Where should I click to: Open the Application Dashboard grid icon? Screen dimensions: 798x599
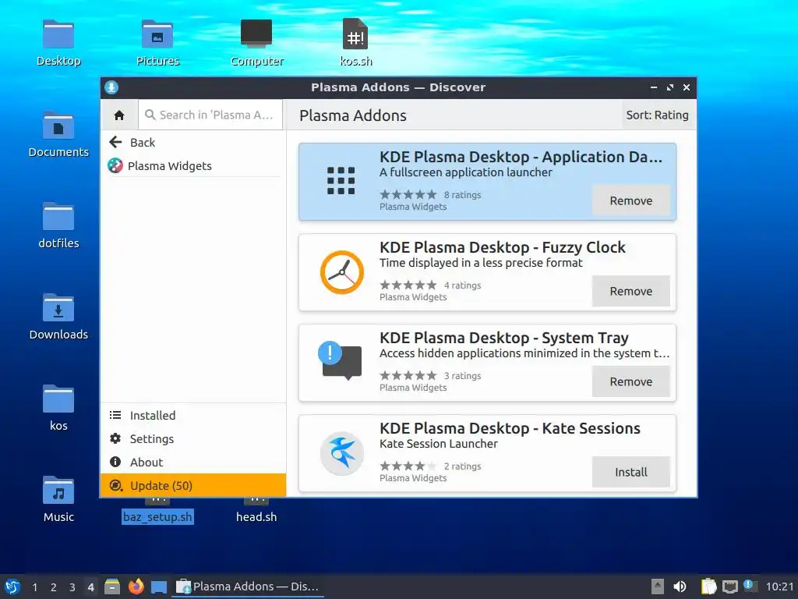click(x=341, y=181)
